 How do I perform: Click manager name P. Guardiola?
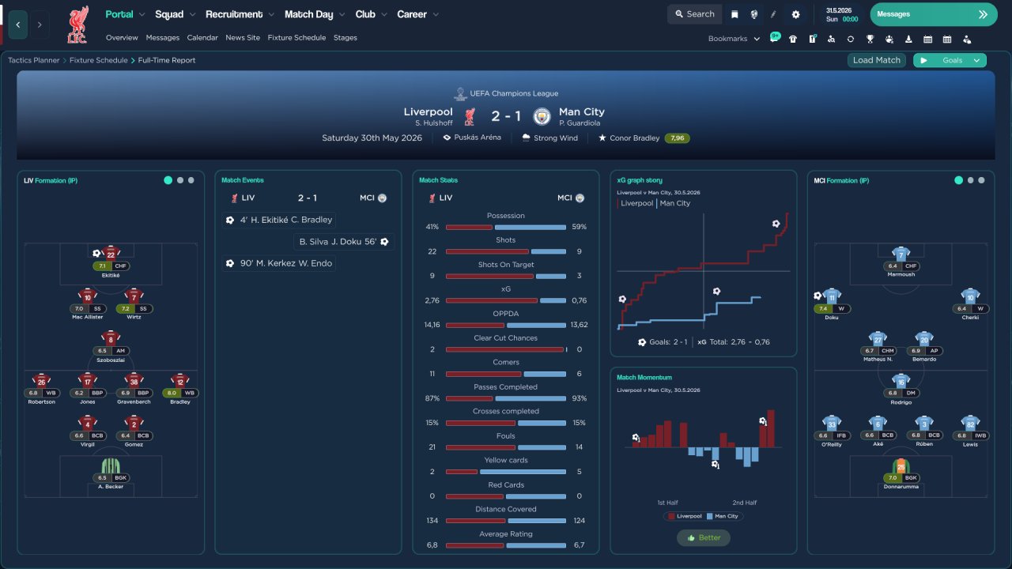(580, 123)
